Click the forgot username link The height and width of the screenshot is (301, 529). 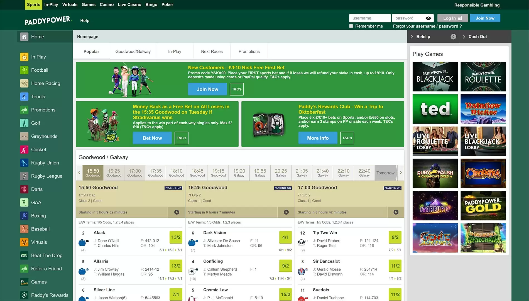(425, 26)
